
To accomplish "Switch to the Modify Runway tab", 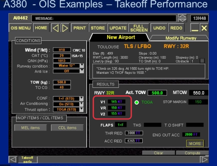I will [181, 38].
